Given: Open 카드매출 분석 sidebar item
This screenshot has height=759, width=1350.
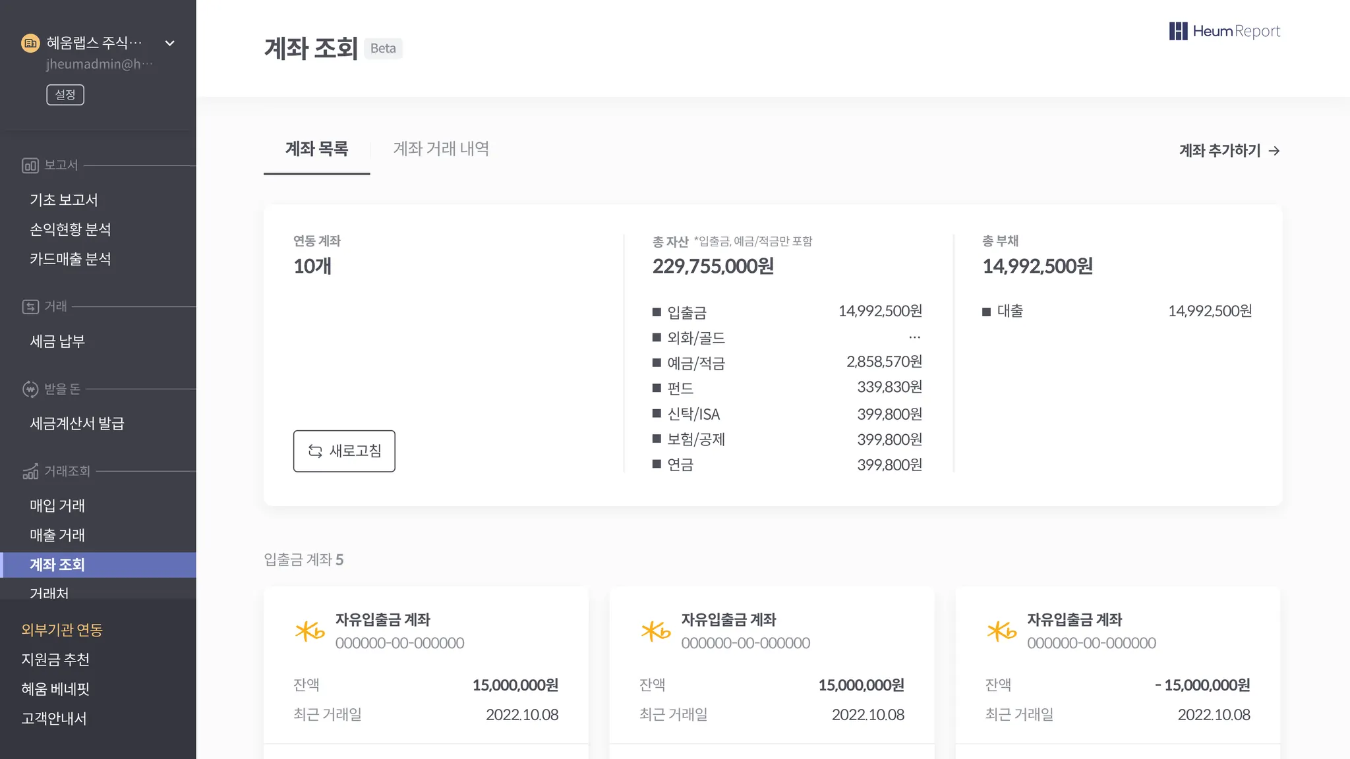Looking at the screenshot, I should click(71, 259).
